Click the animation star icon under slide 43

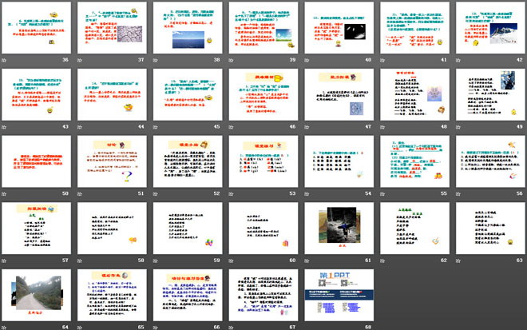(3, 126)
